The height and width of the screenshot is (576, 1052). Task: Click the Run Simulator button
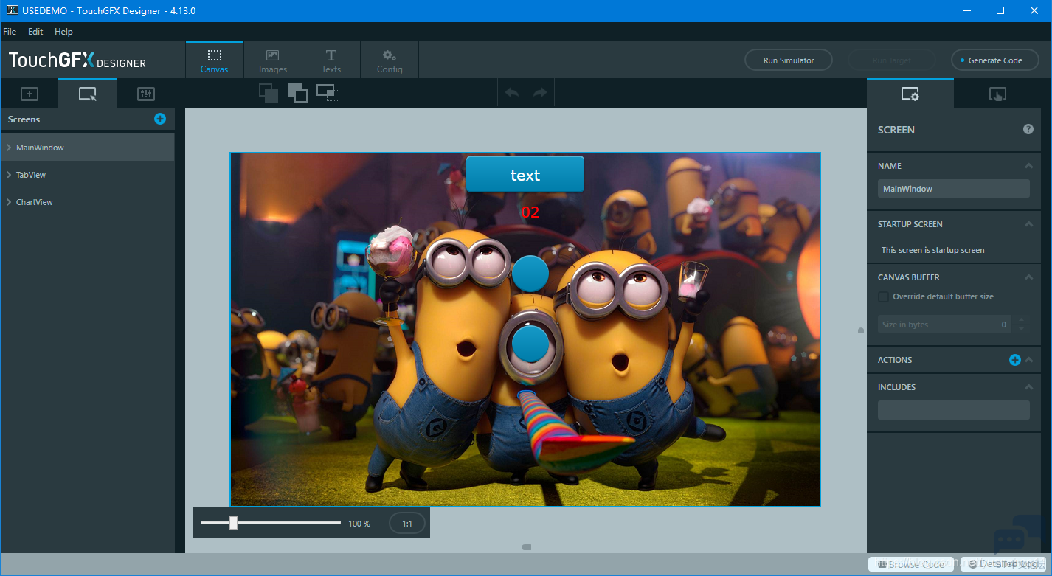789,60
